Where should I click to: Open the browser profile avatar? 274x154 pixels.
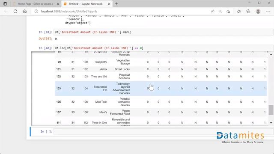coord(258,12)
